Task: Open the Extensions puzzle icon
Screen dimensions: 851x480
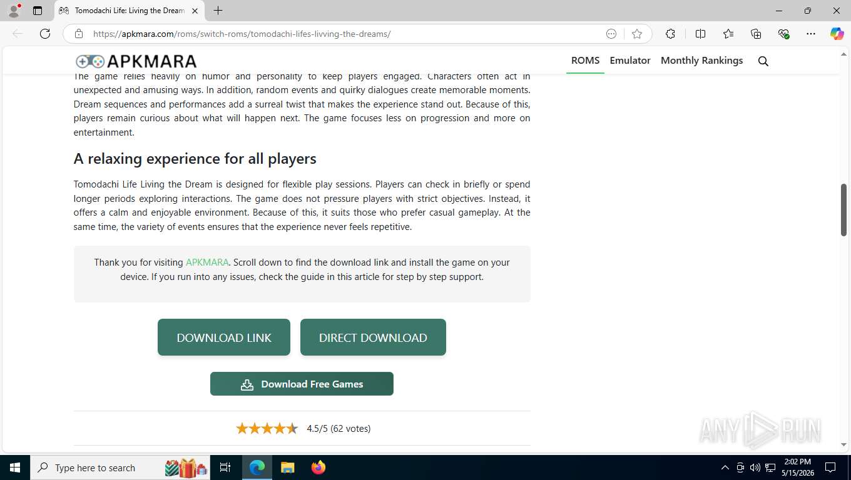Action: tap(670, 34)
